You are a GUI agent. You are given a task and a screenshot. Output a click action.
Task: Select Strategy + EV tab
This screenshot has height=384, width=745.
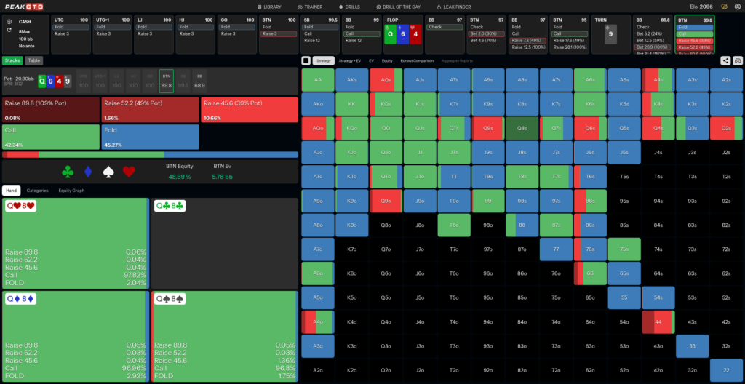pos(351,60)
